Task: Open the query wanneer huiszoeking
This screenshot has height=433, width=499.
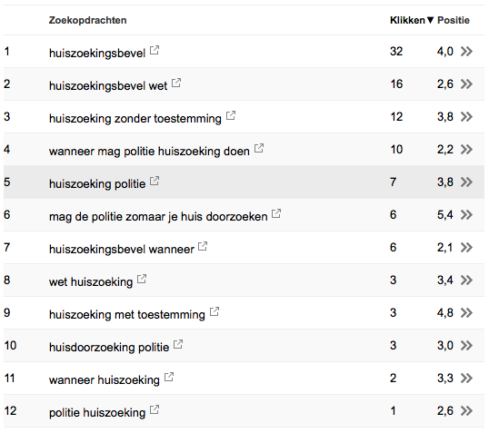Action: 104,379
